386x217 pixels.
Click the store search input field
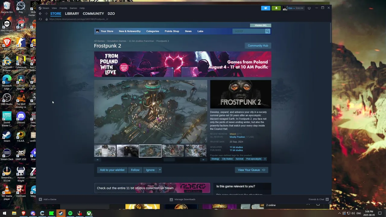point(249,31)
